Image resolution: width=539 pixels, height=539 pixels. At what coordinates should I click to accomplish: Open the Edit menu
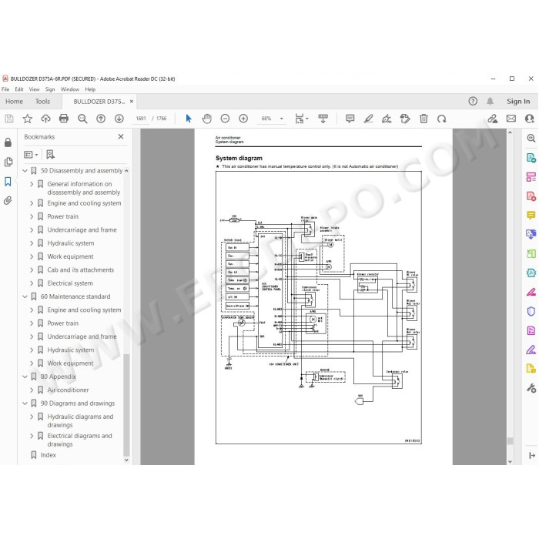[19, 89]
